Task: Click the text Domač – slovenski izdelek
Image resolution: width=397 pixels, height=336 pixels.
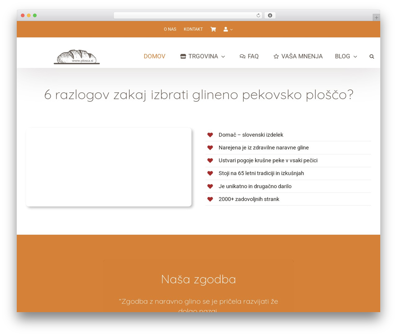Action: click(251, 135)
